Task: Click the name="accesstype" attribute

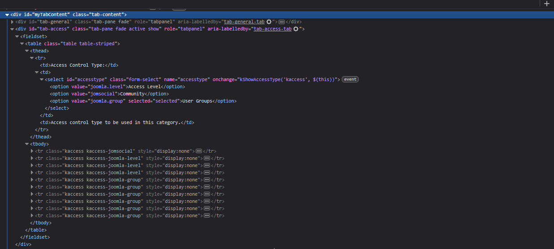Action: (186, 79)
